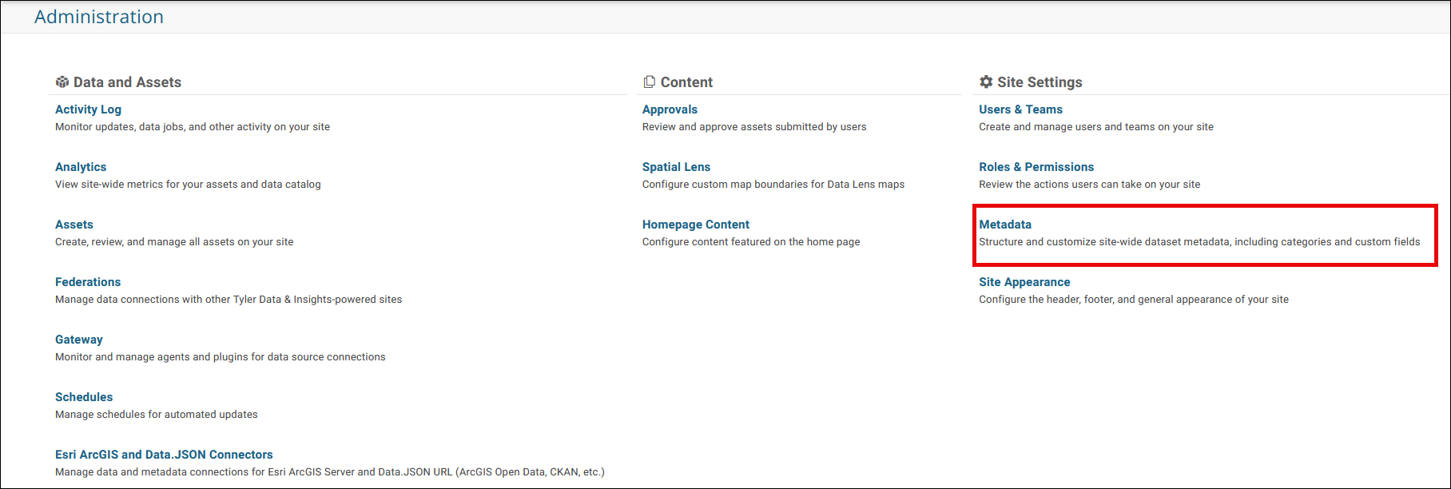Open Esri ArcGIS and Data.JSON Connectors

tap(163, 454)
